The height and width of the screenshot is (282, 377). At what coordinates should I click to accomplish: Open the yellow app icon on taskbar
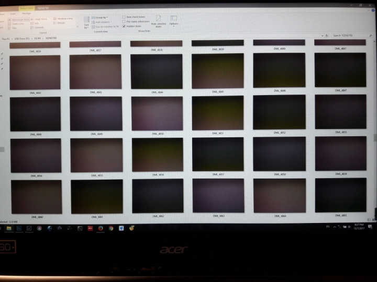[131, 228]
